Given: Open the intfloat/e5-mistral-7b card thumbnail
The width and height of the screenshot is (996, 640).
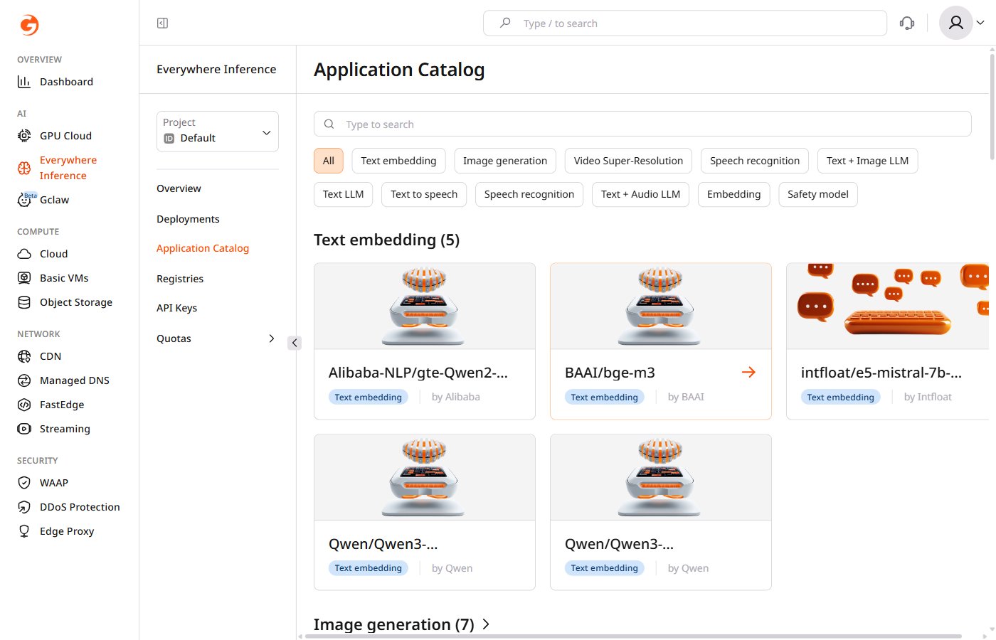Looking at the screenshot, I should click(x=887, y=306).
